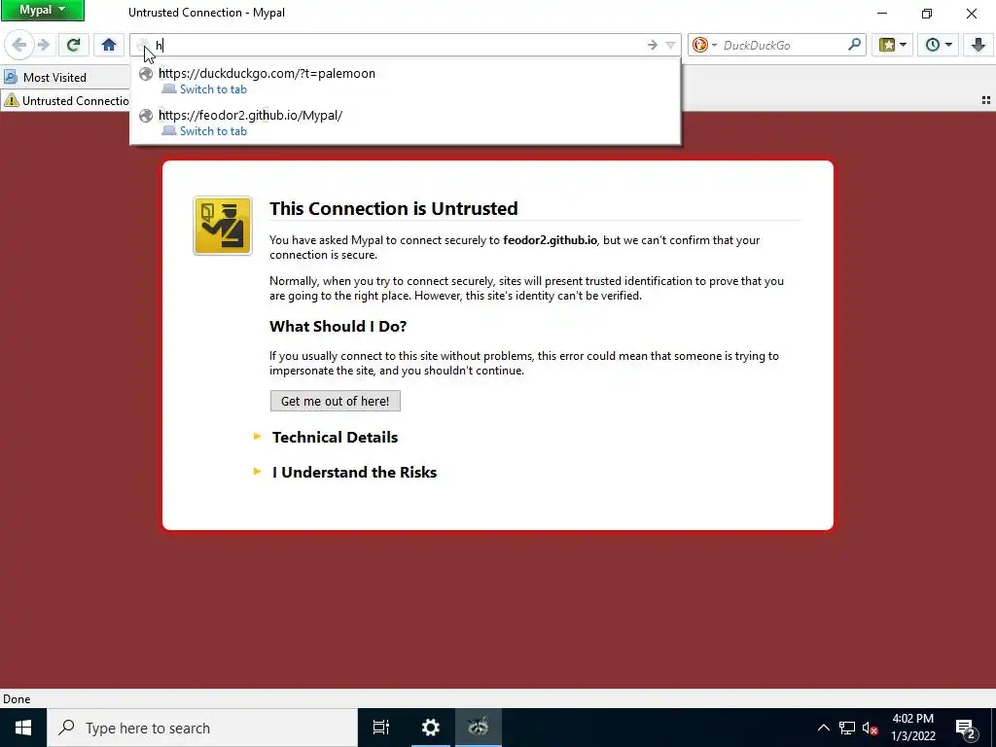Open the bookmarks button dropdown arrow

pos(904,45)
